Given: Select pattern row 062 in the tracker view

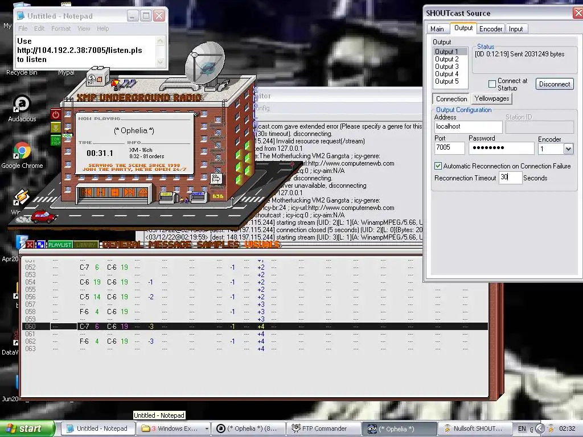Looking at the screenshot, I should [254, 341].
